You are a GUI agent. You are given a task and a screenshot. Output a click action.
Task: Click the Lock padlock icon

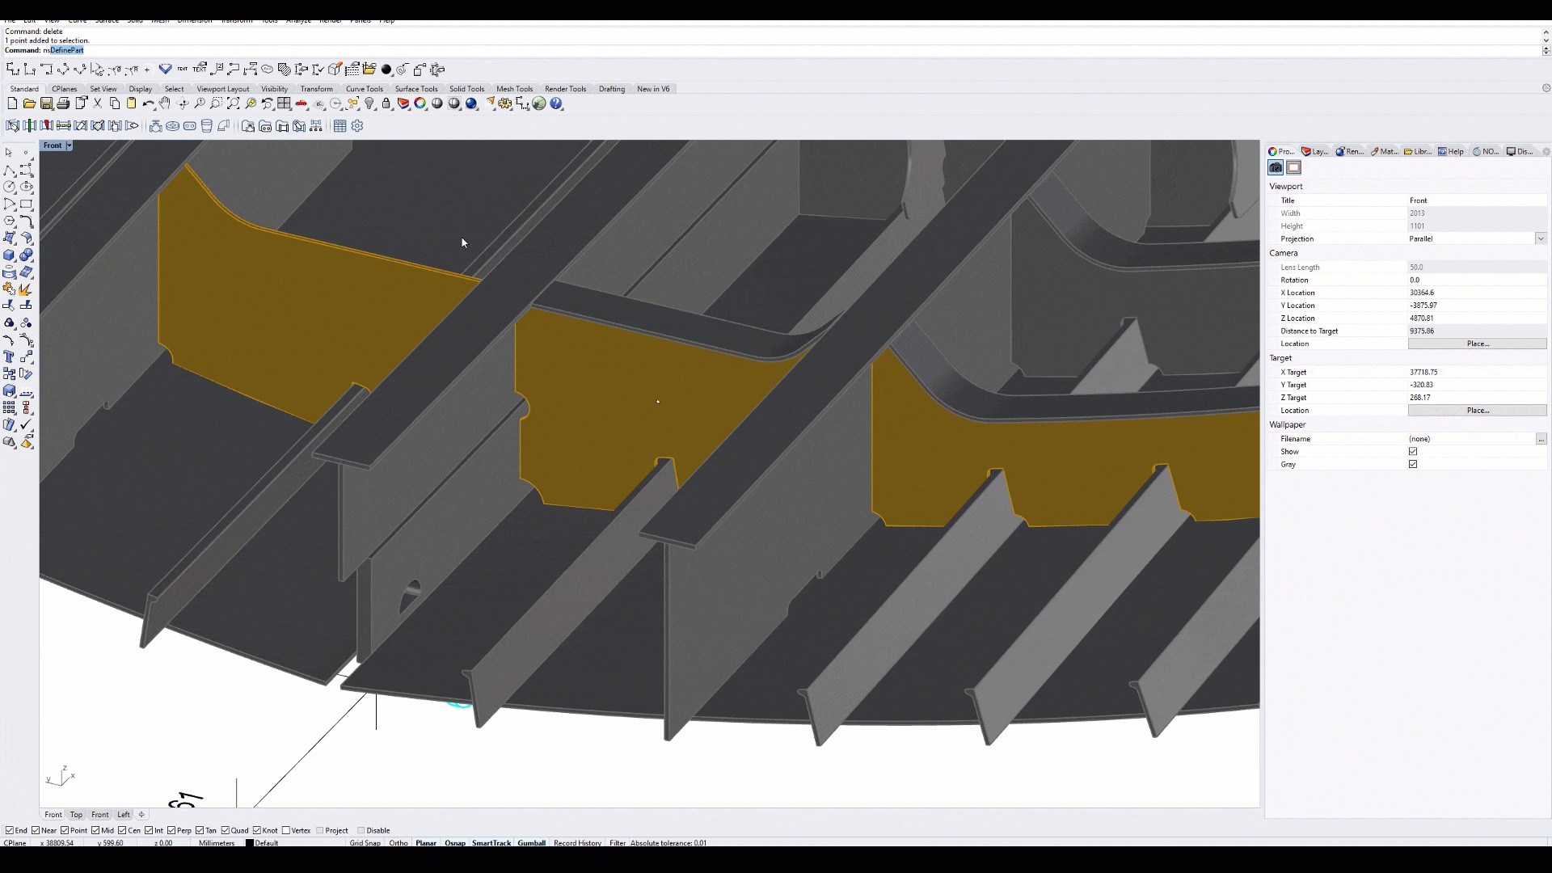point(386,103)
